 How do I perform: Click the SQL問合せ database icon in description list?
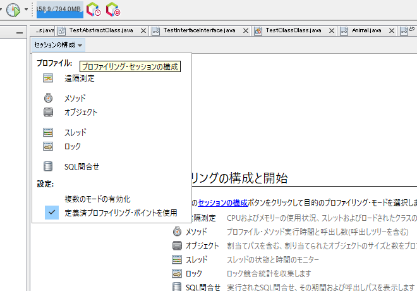(177, 287)
